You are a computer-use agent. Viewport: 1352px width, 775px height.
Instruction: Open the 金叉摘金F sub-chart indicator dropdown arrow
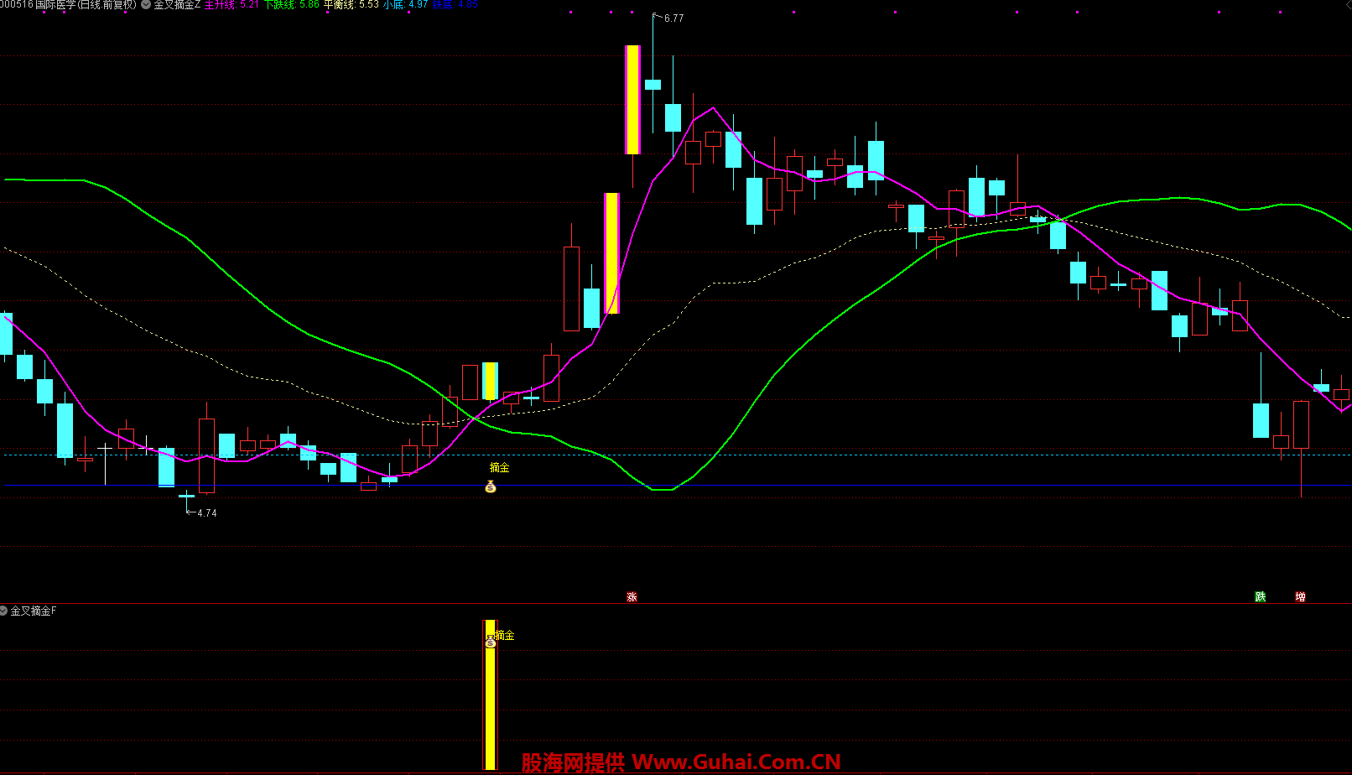(4, 611)
